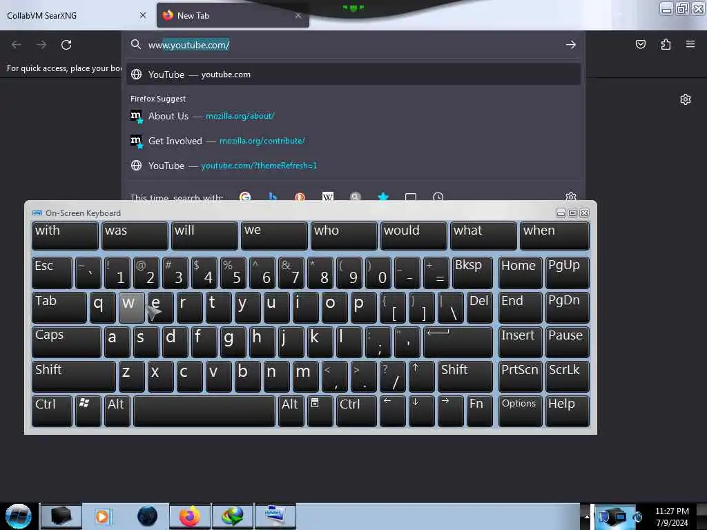
Task: Click the spacebar on On-Screen Keyboard
Action: (x=204, y=411)
